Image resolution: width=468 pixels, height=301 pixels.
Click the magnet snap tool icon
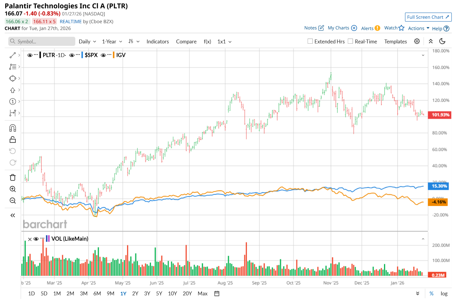tap(12, 128)
